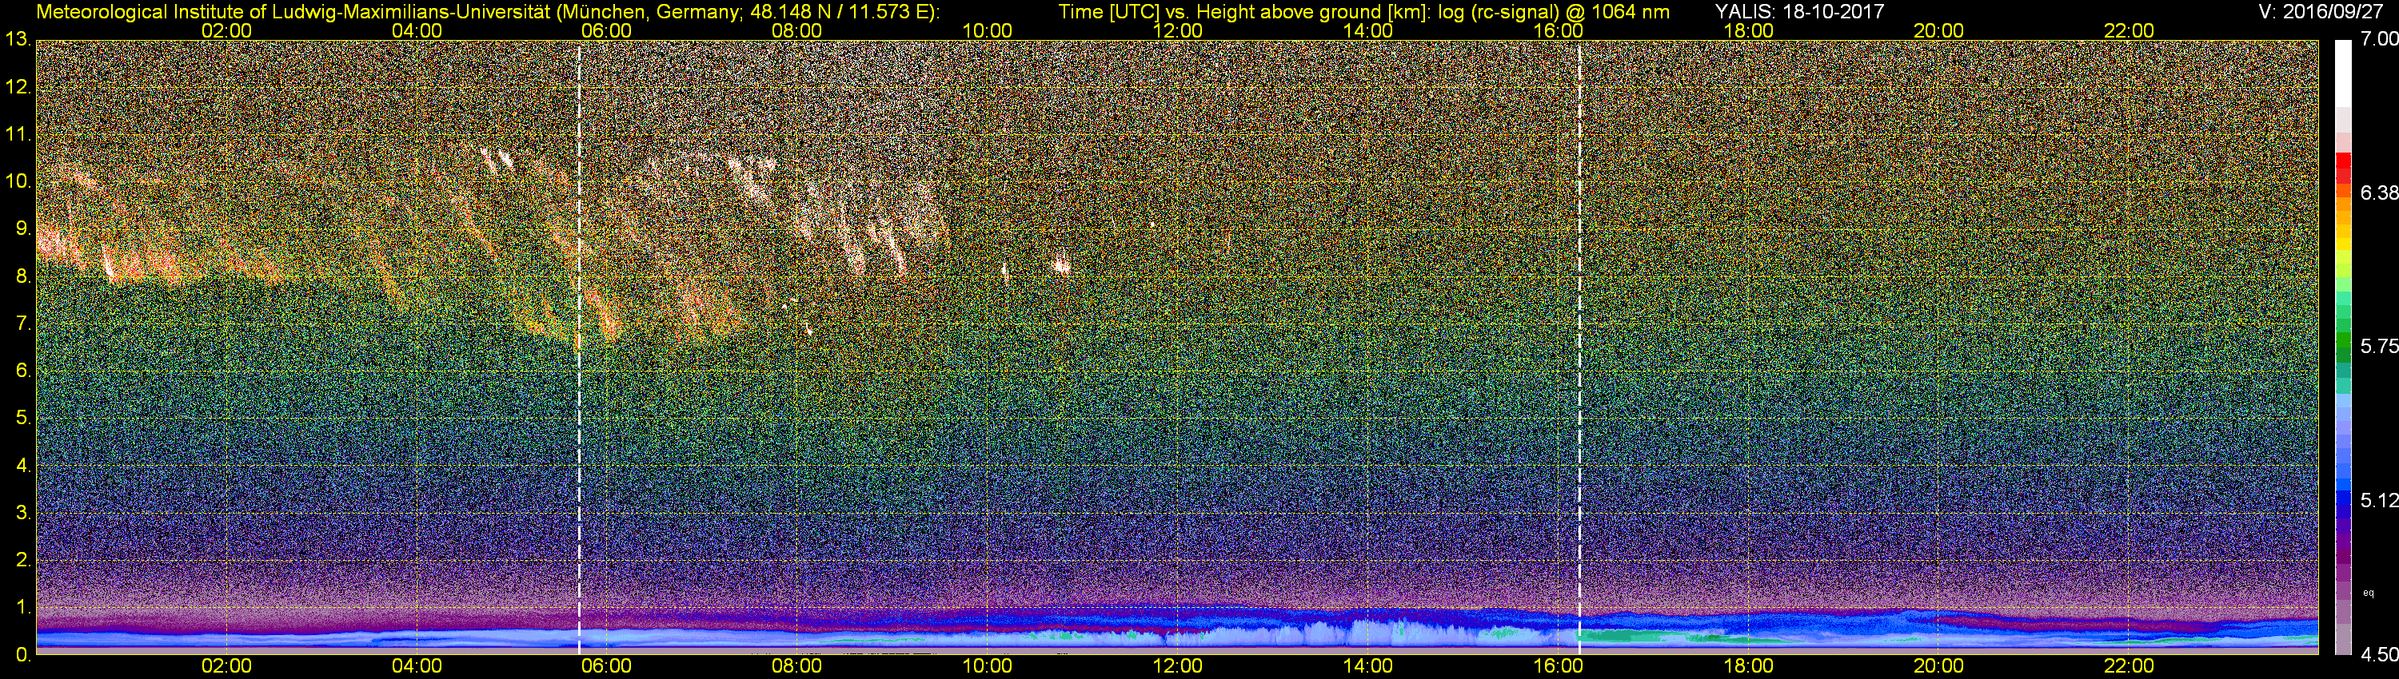Image resolution: width=2399 pixels, height=679 pixels.
Task: Click the 5 km height axis label
Action: tap(22, 419)
